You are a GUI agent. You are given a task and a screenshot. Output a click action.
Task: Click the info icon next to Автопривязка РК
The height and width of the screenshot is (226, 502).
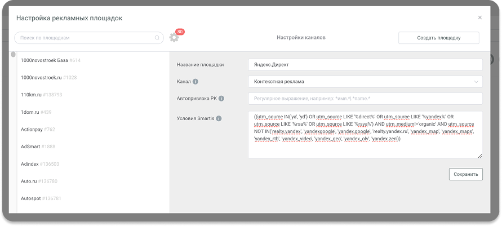221,99
